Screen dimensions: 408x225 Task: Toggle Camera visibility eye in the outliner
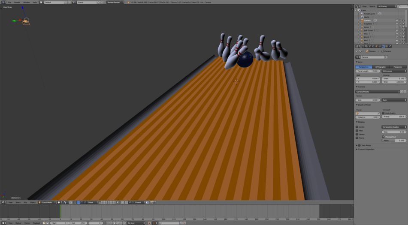(397, 20)
